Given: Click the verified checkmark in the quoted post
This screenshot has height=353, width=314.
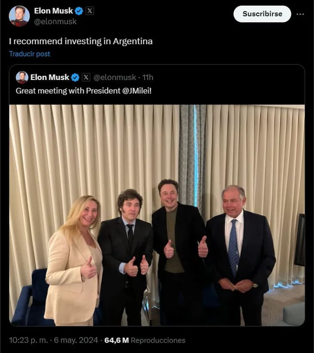Looking at the screenshot, I should point(75,77).
